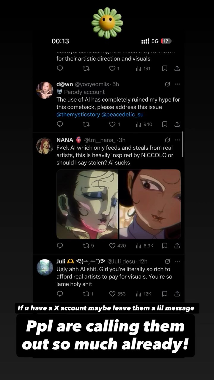Viewport: 214px width, 380px height.
Task: Repost d@wn's parody account tweet
Action: pos(86,124)
